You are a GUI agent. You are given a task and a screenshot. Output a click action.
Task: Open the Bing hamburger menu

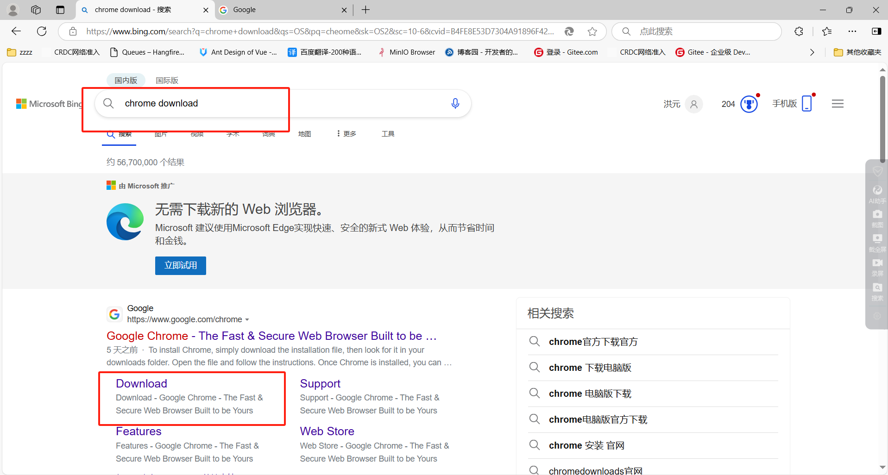[x=838, y=104]
